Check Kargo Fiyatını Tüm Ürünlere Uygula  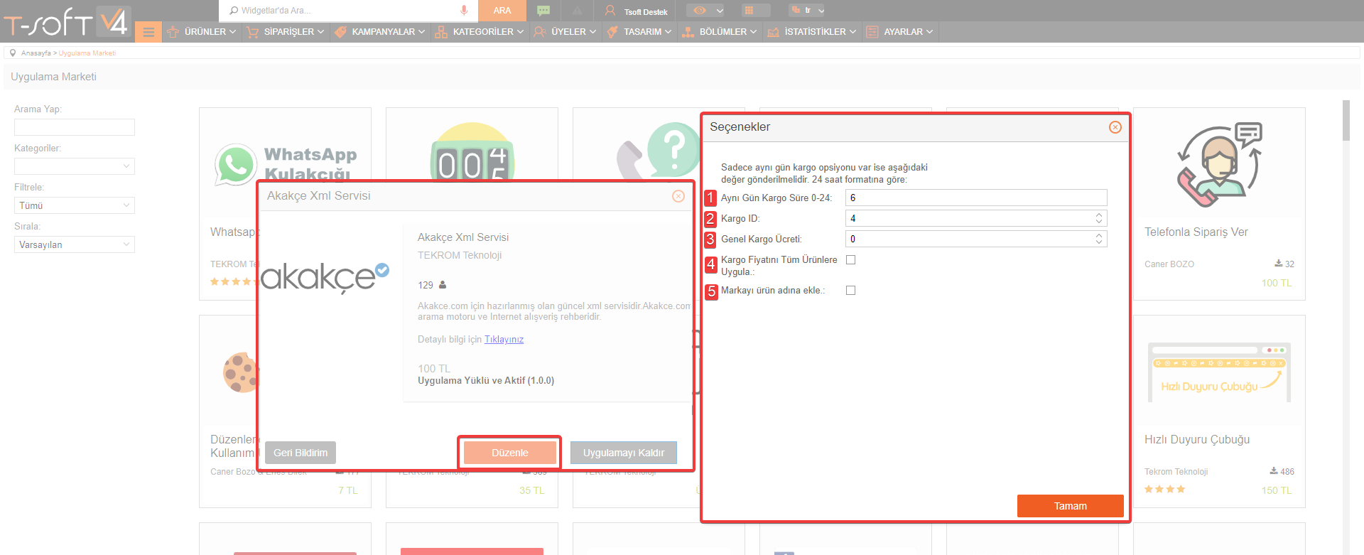coord(850,260)
